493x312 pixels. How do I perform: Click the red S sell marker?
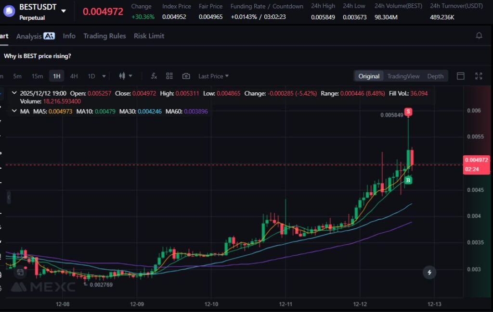(x=408, y=112)
